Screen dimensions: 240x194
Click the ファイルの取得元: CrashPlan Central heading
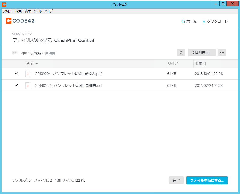(53, 40)
